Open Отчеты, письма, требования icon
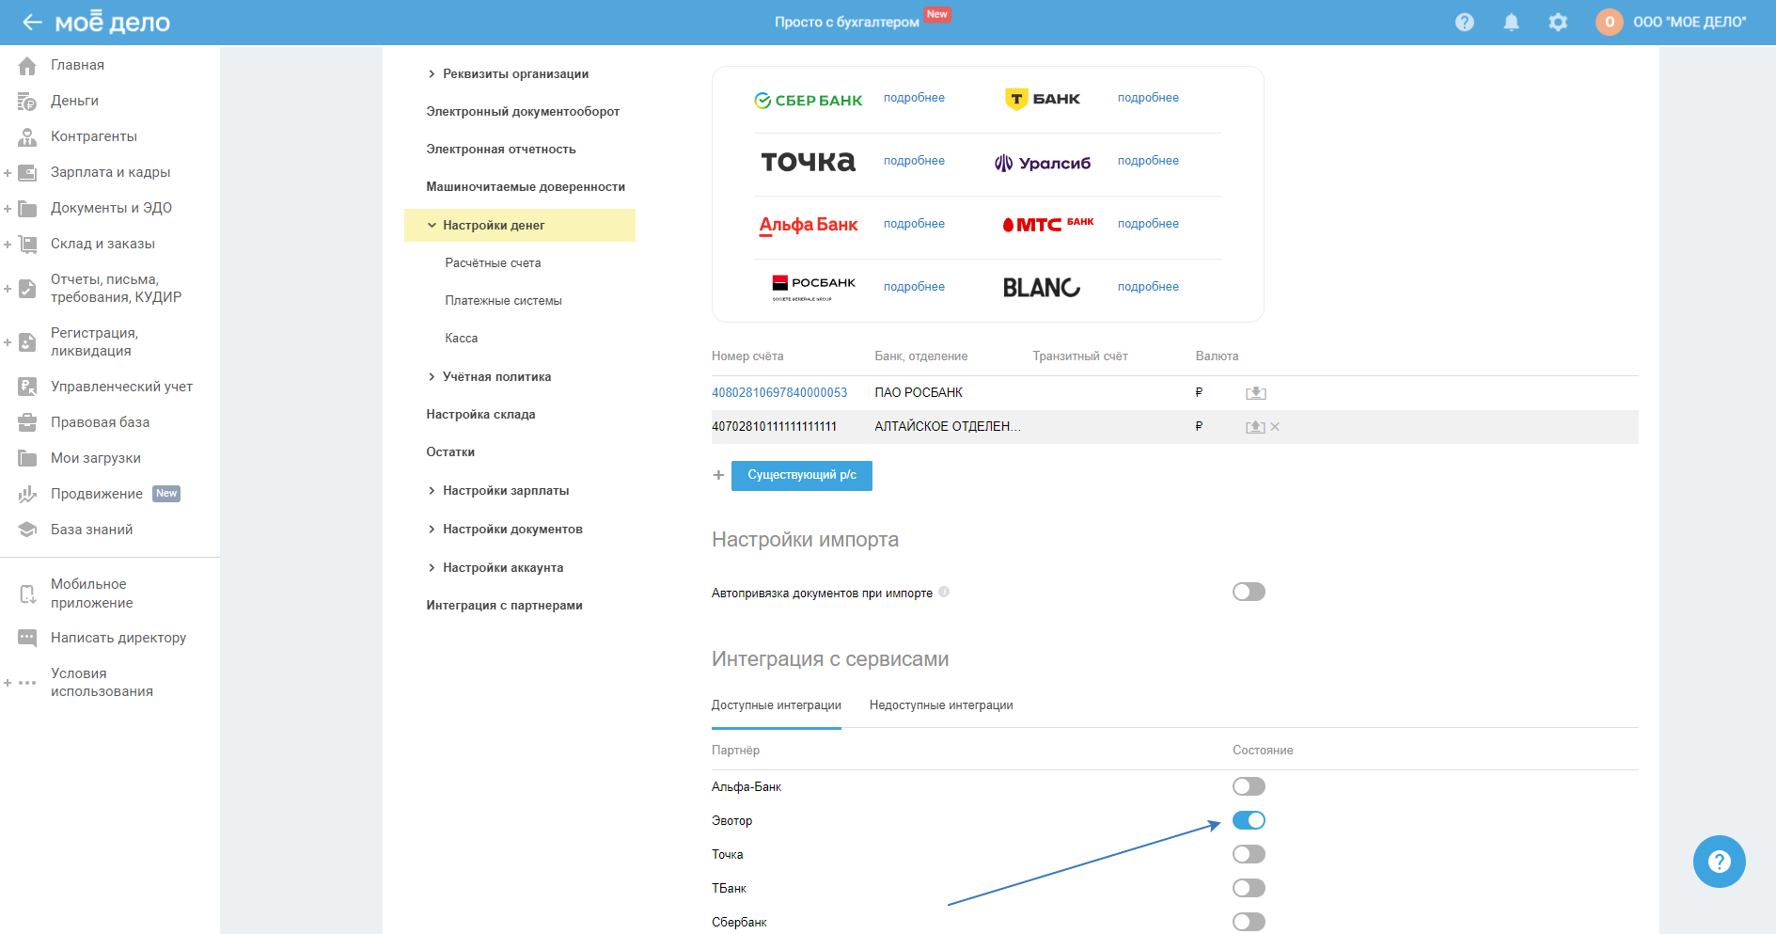The width and height of the screenshot is (1776, 934). (x=27, y=288)
